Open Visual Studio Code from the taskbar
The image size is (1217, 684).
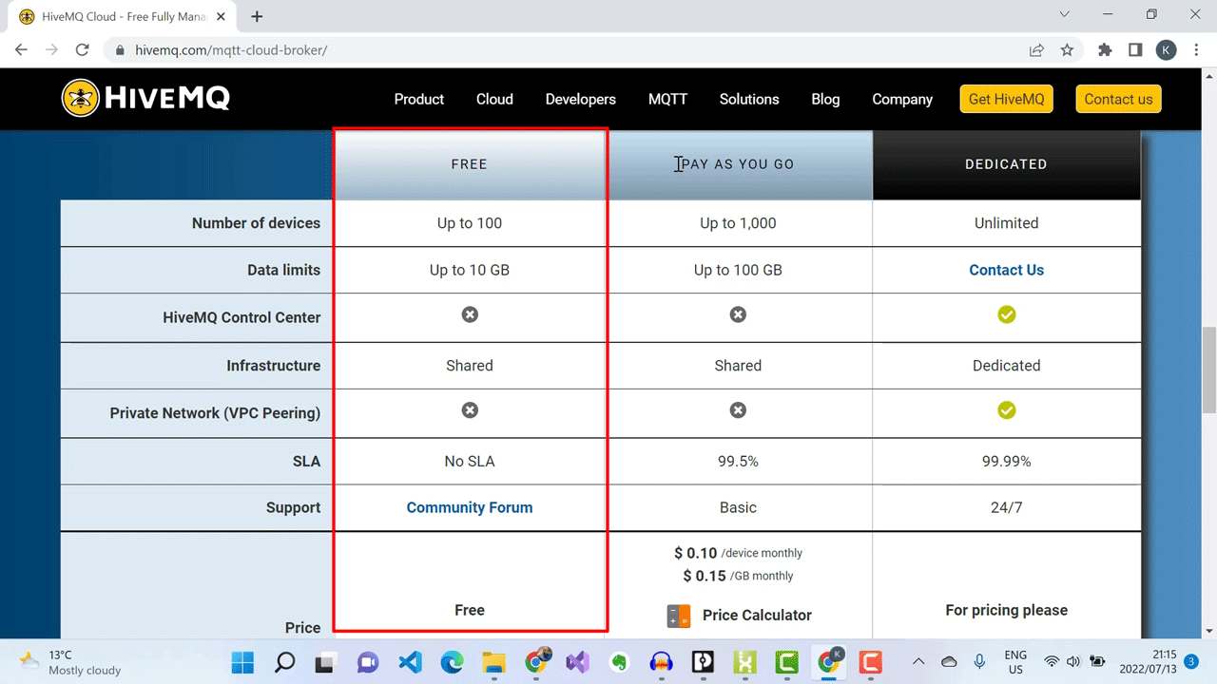410,661
